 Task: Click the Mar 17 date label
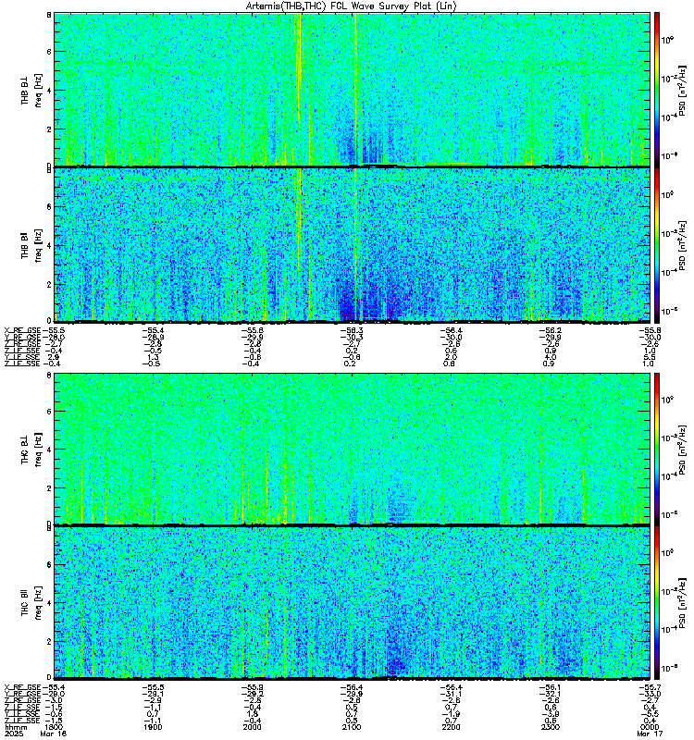pyautogui.click(x=650, y=734)
